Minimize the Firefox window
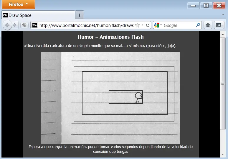 tap(193, 6)
